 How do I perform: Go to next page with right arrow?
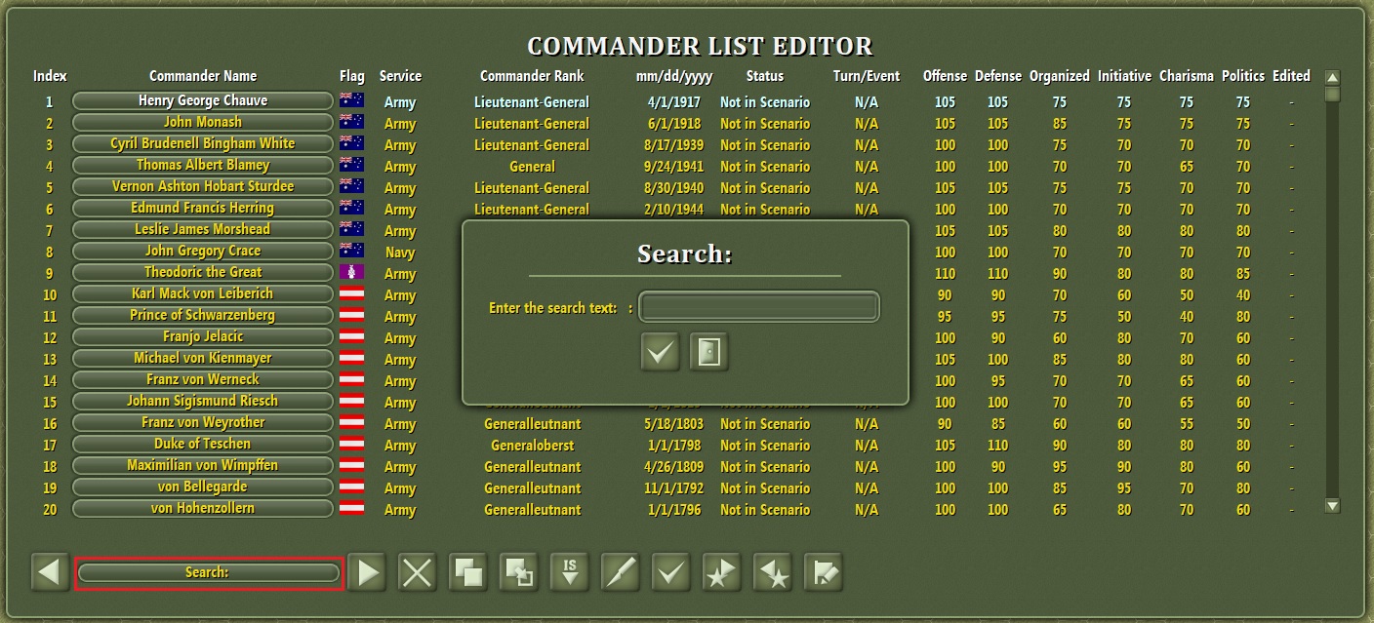(367, 572)
